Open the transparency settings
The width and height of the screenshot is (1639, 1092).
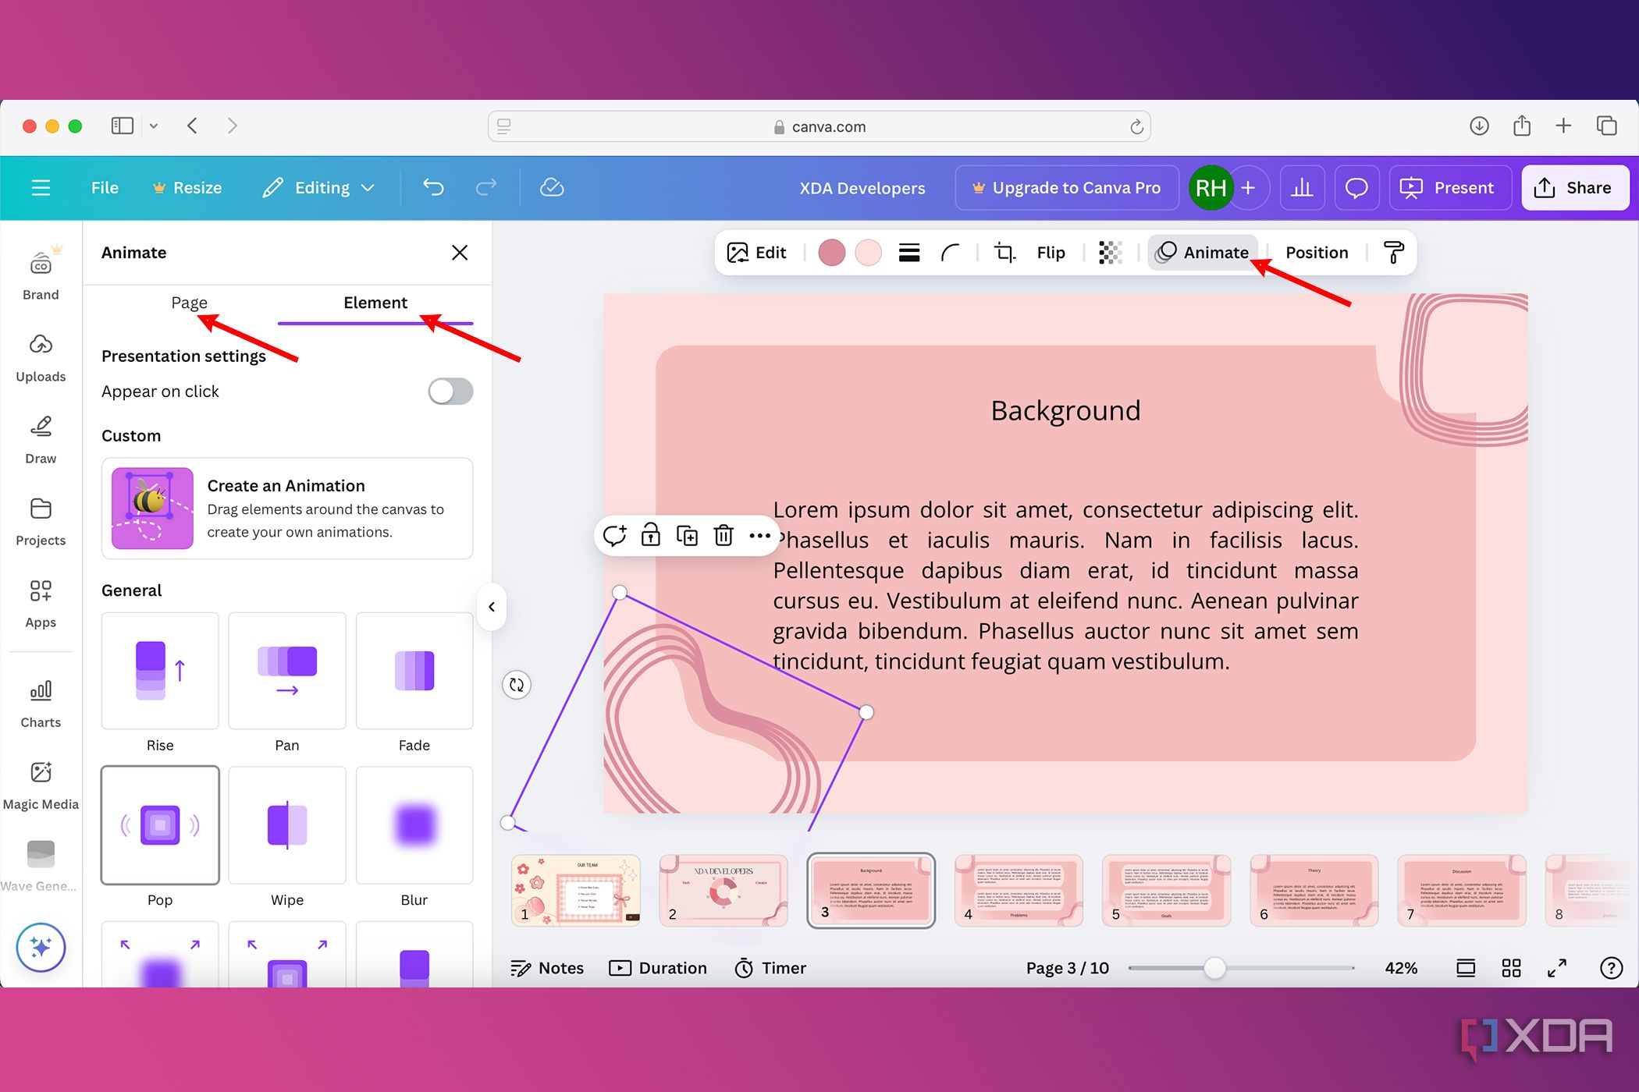(1110, 252)
